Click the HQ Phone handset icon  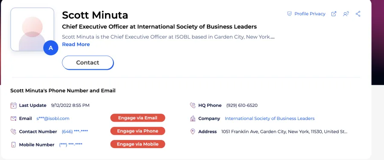tap(193, 106)
